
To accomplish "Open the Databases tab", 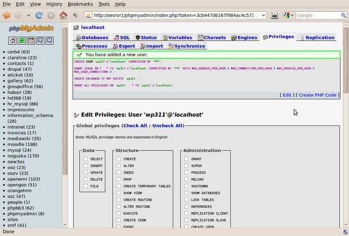I will tap(92, 38).
